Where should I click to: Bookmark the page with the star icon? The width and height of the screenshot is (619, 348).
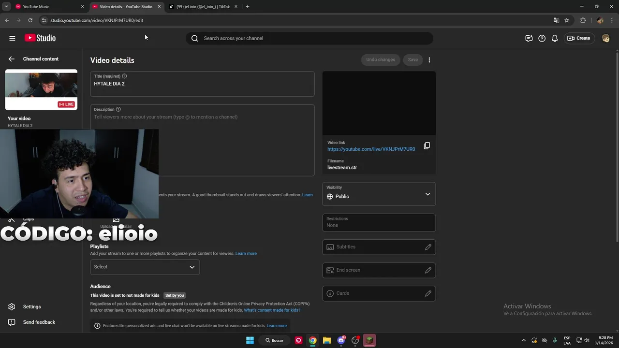pyautogui.click(x=567, y=20)
